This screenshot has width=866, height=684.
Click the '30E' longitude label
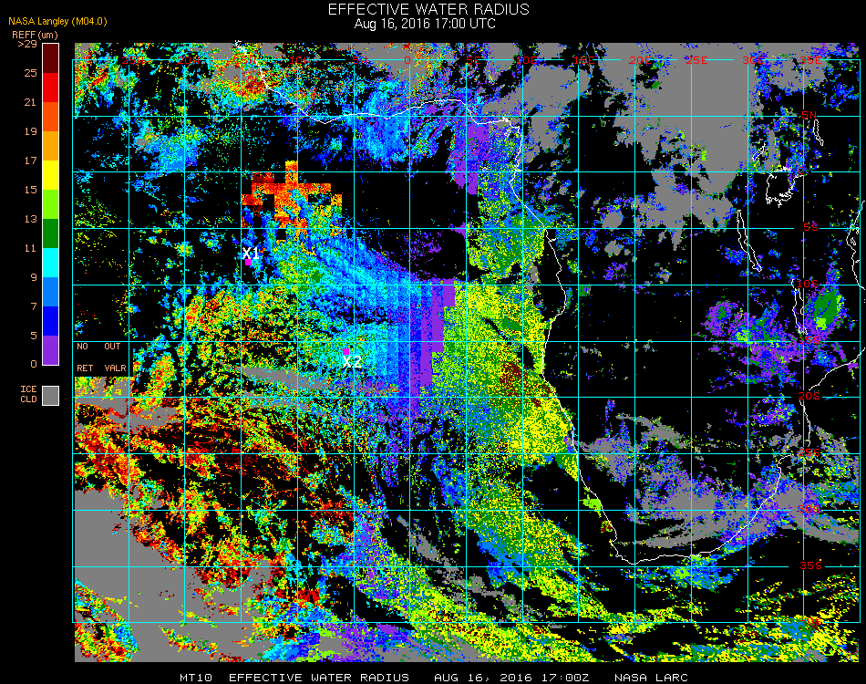753,60
